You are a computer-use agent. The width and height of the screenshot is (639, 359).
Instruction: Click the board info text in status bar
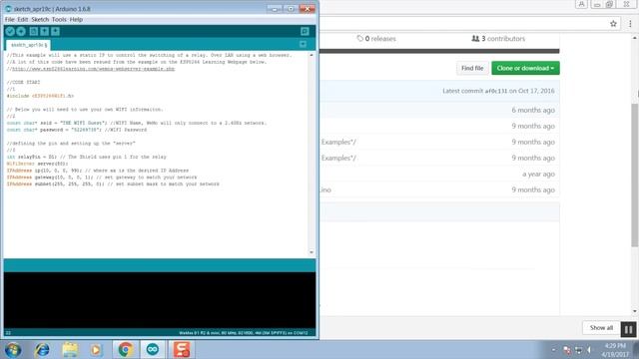(244, 333)
